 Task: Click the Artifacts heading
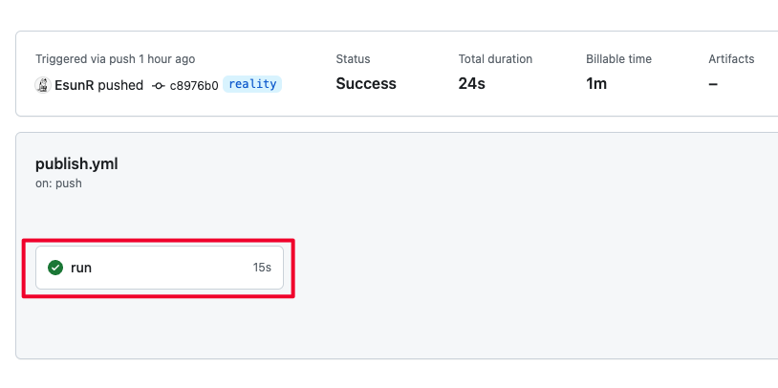click(731, 59)
